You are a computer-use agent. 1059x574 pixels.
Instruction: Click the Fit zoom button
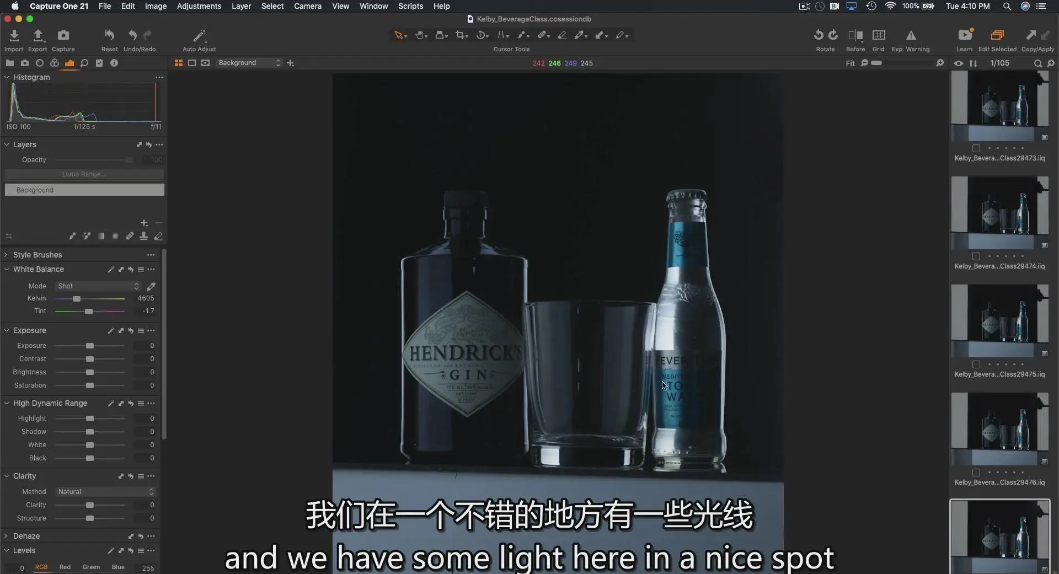click(850, 63)
